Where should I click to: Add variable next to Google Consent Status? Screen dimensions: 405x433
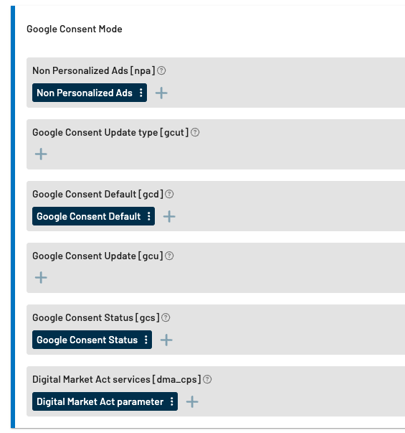tap(166, 340)
